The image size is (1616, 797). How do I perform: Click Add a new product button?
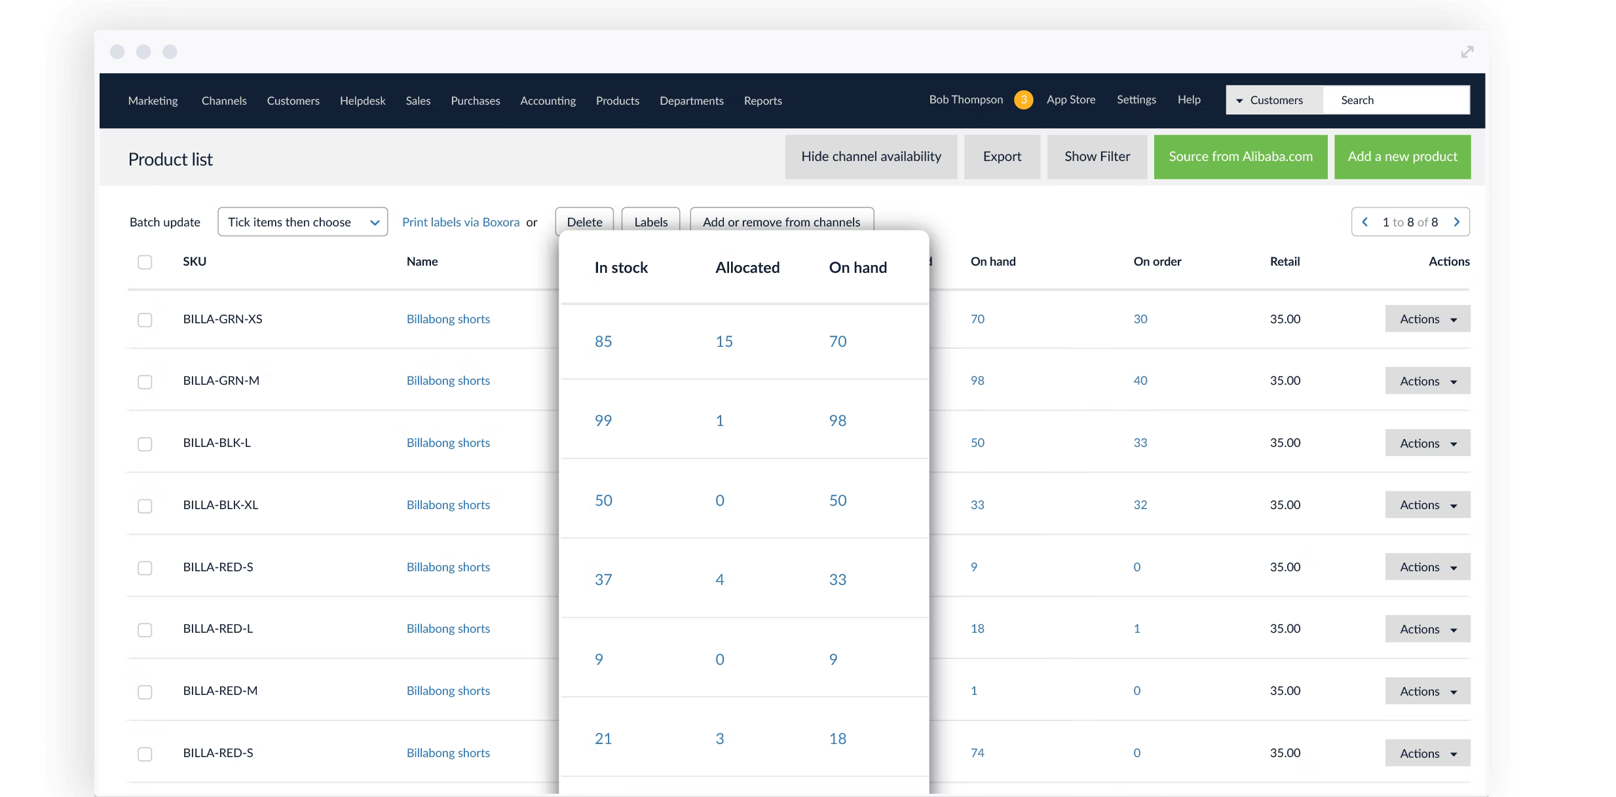pyautogui.click(x=1402, y=156)
